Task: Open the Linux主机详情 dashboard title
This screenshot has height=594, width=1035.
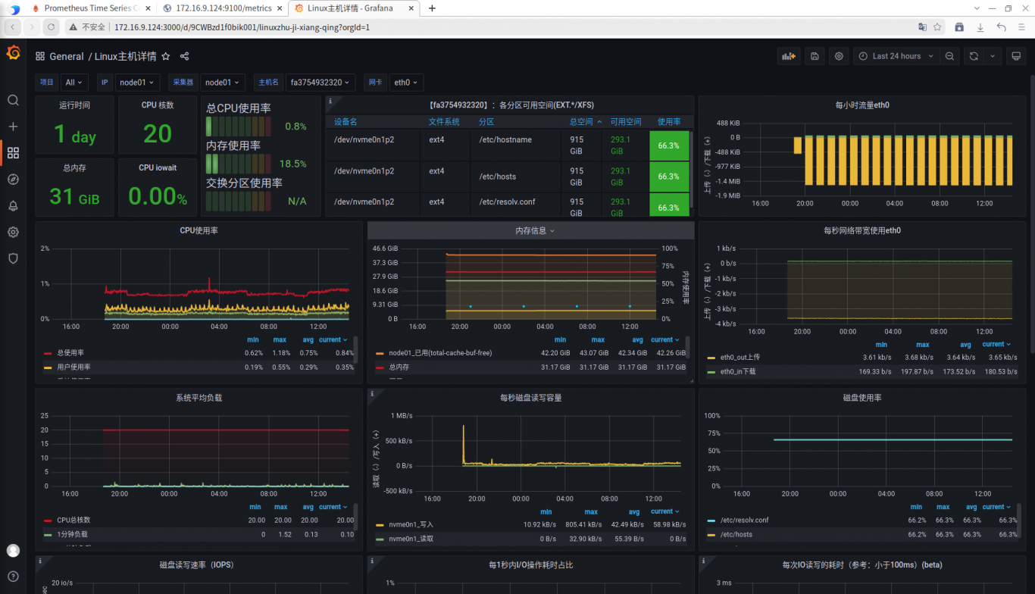Action: pyautogui.click(x=125, y=56)
